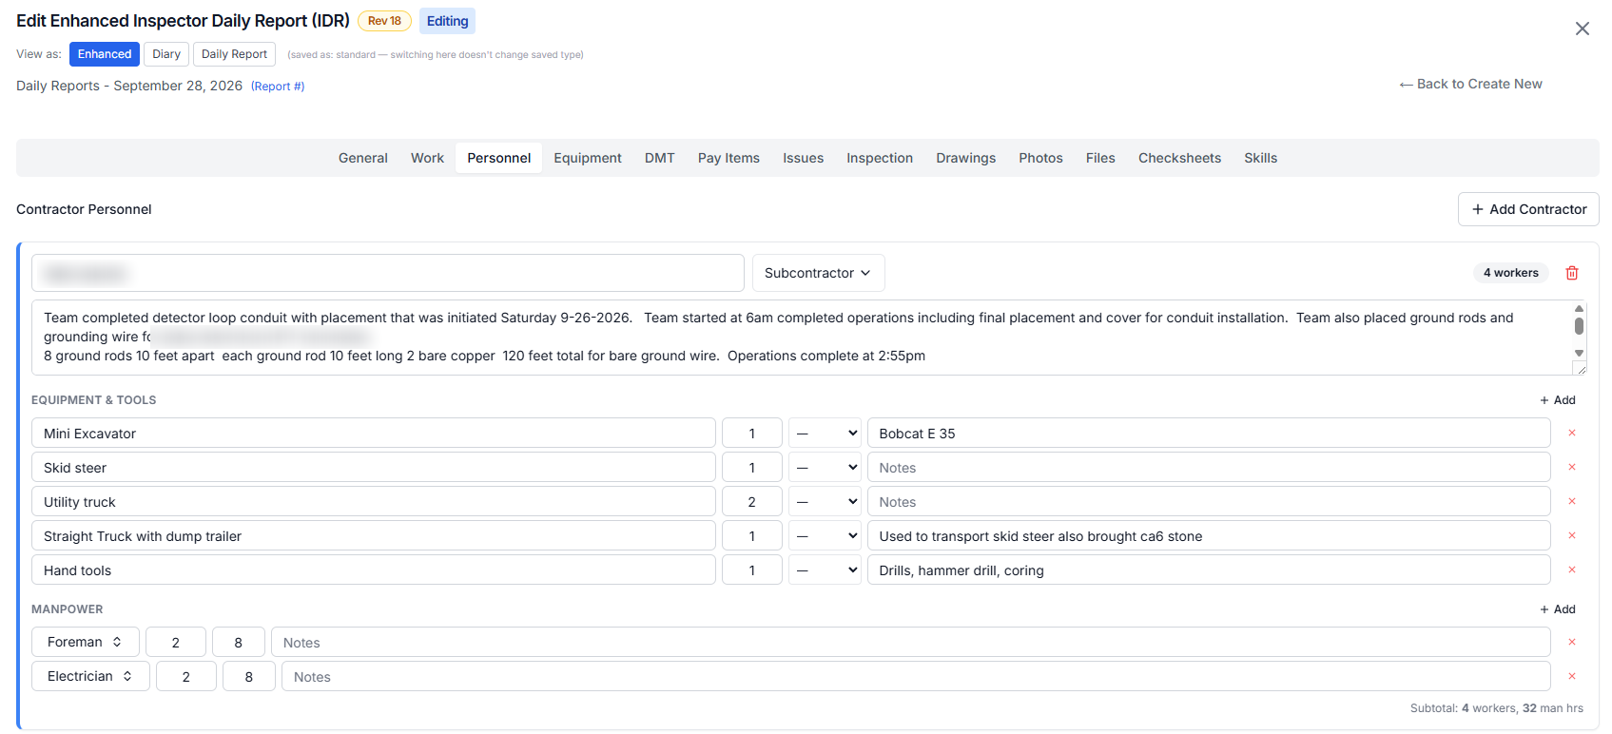Open the Equipment tab
This screenshot has height=734, width=1612.
pyautogui.click(x=588, y=158)
